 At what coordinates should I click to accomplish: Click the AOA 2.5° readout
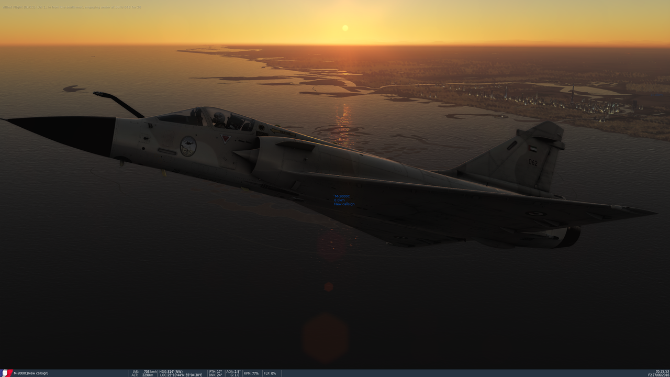233,372
